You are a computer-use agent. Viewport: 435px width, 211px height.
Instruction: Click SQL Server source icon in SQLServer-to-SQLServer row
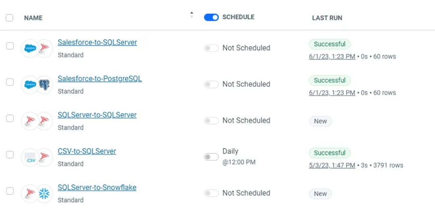(x=30, y=121)
